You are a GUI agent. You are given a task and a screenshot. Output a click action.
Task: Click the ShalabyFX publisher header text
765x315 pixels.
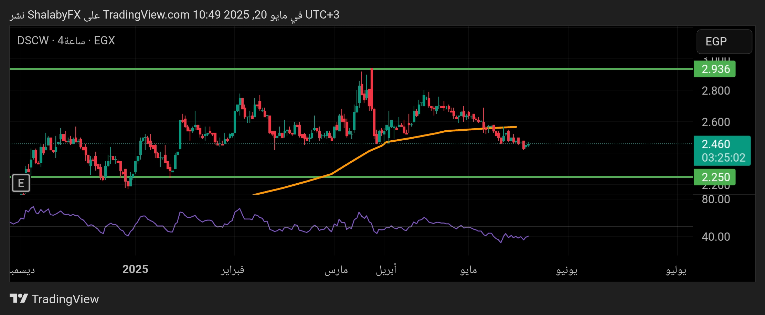click(x=54, y=15)
